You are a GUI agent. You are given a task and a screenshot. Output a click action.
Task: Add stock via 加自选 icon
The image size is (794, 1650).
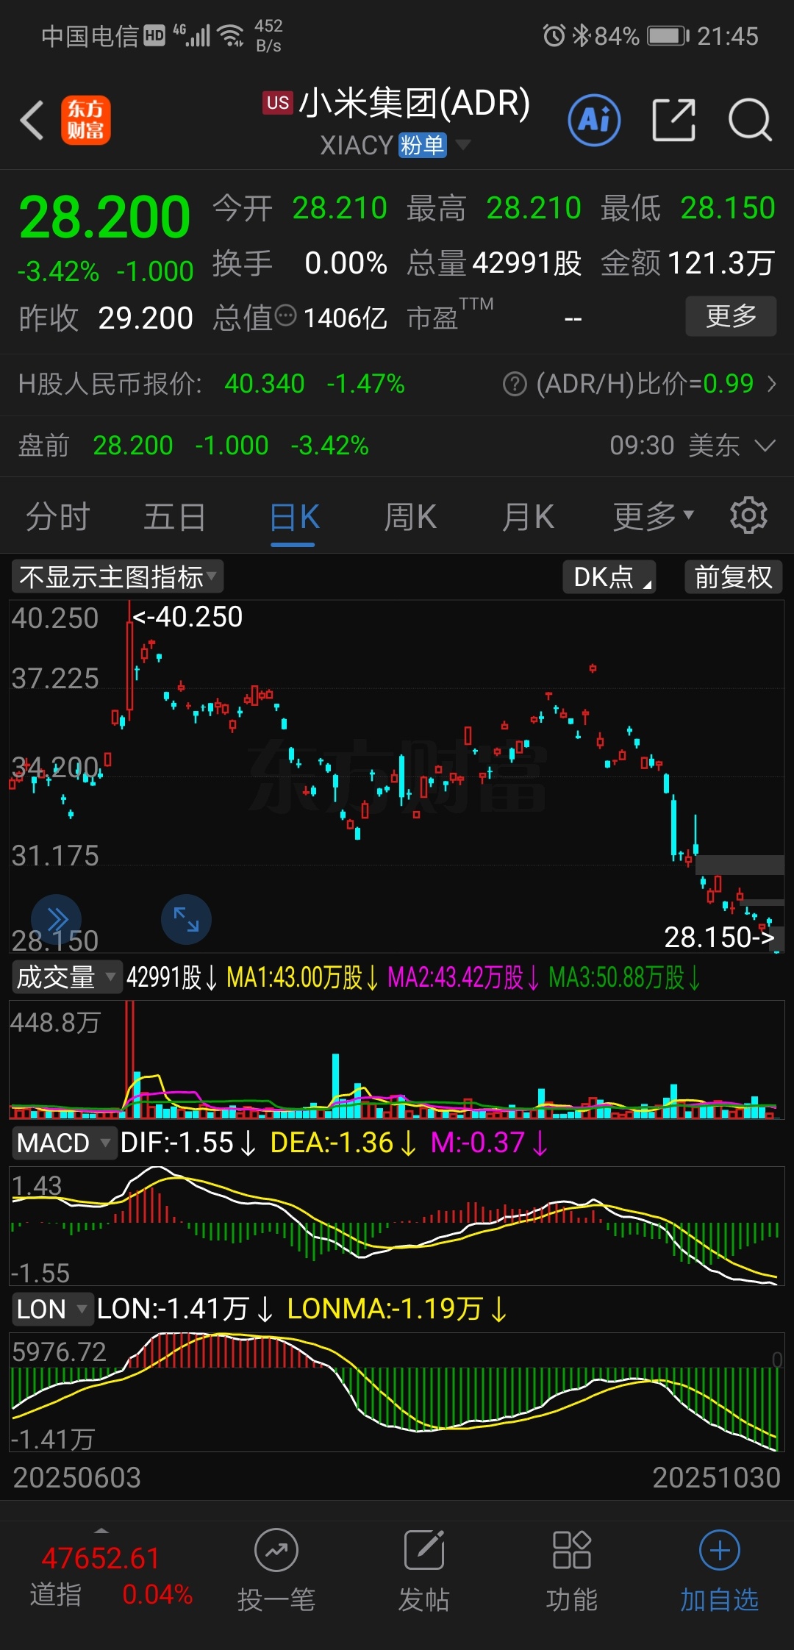pos(720,1551)
